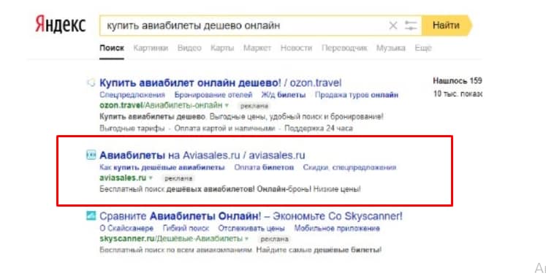Open ozon.travel/Авиабилеты-онлайн green URL
546x276 pixels.
(x=161, y=105)
